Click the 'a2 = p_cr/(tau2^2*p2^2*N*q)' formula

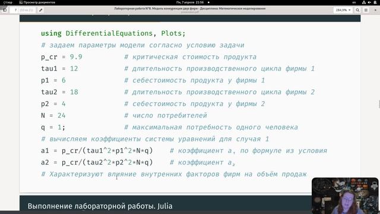click(x=97, y=162)
